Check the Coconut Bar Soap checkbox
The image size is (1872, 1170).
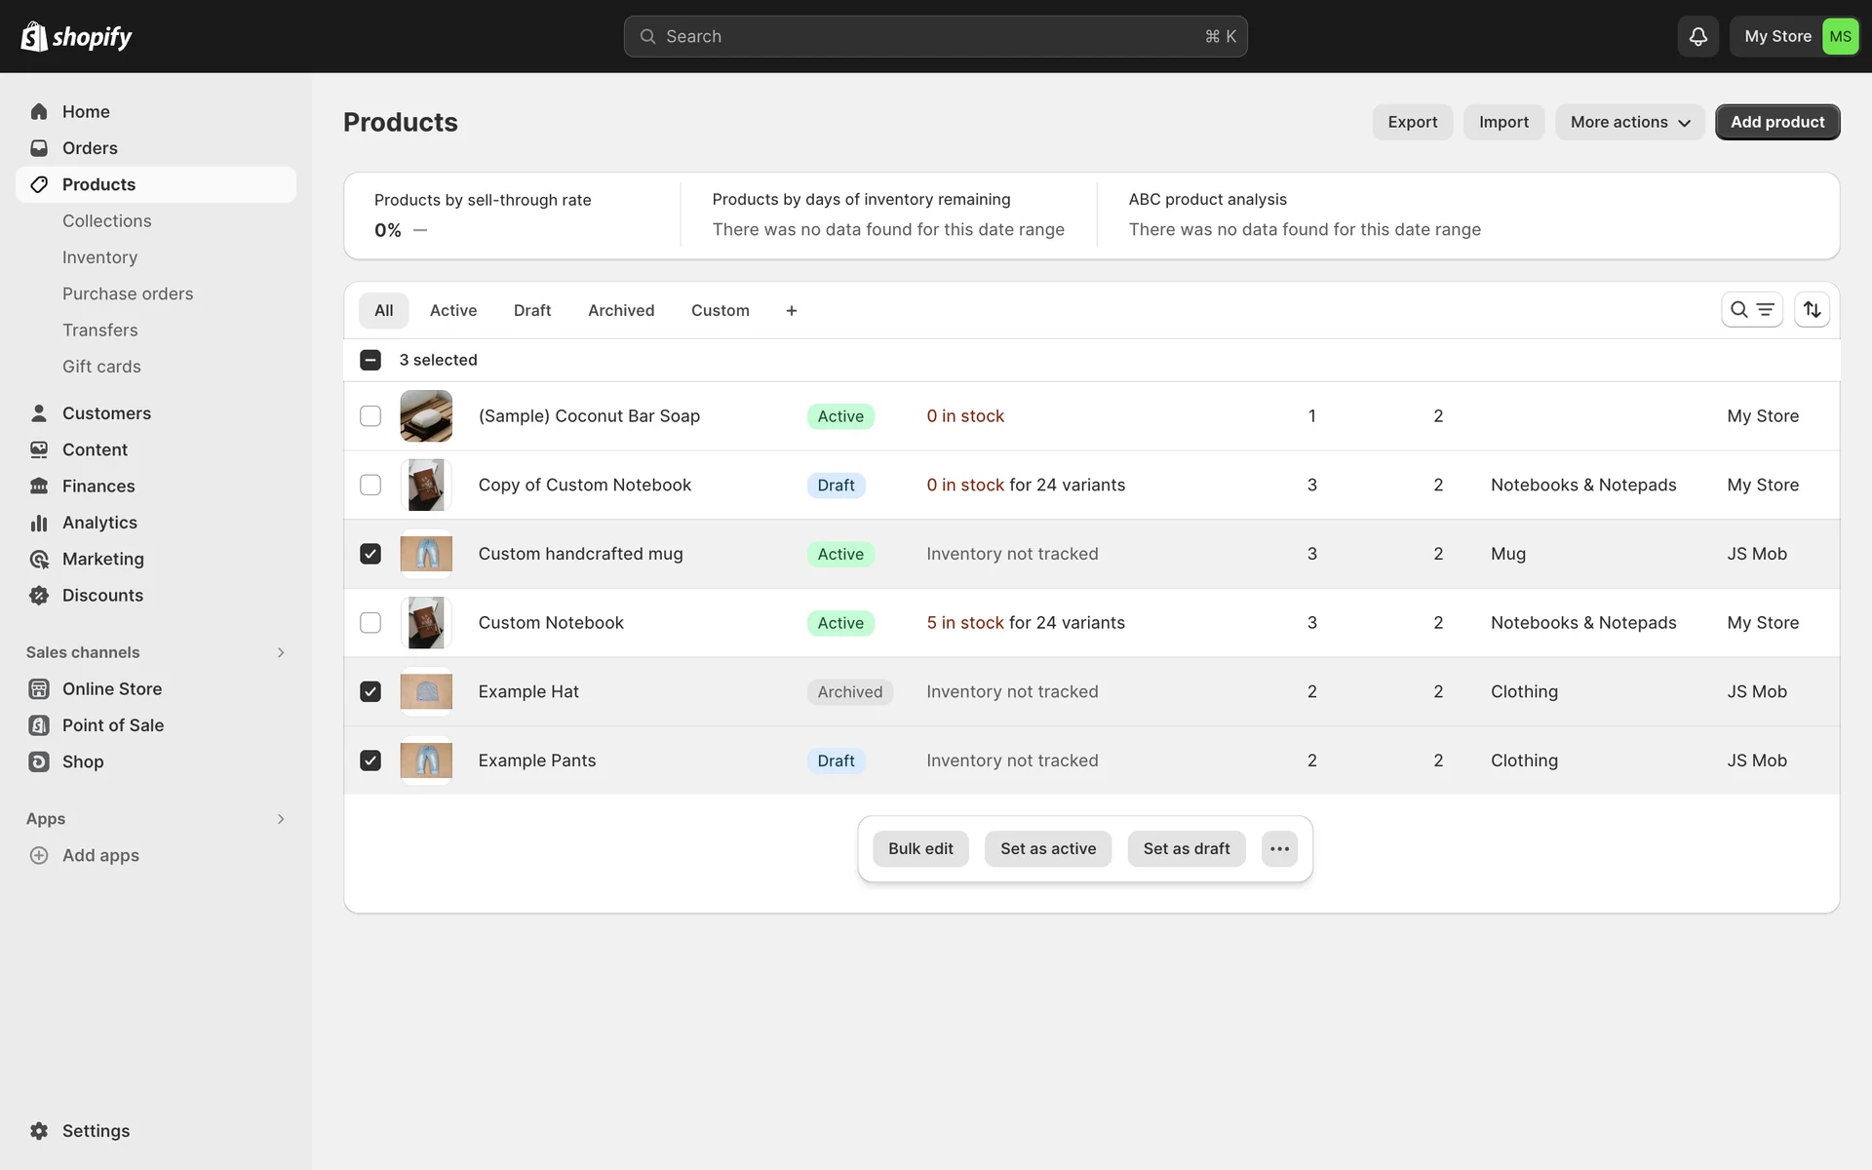pyautogui.click(x=370, y=416)
